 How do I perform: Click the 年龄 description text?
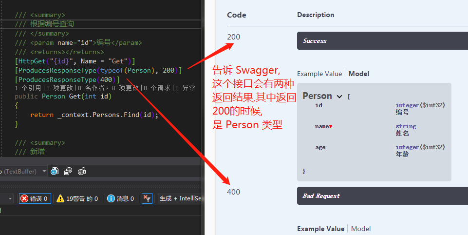[x=402, y=154]
